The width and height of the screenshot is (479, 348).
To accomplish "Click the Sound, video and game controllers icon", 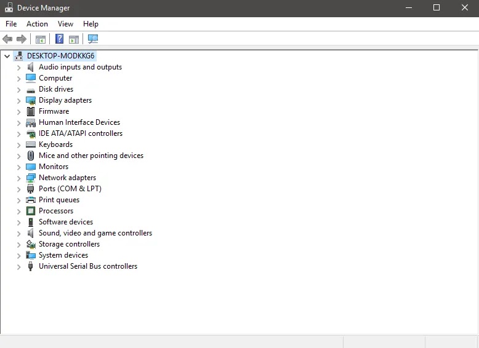I will (x=31, y=233).
